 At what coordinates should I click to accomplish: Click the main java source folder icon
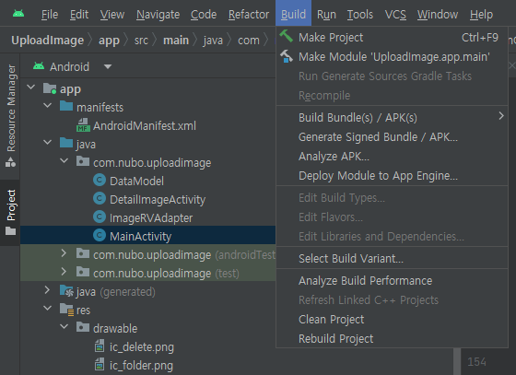[x=66, y=143]
